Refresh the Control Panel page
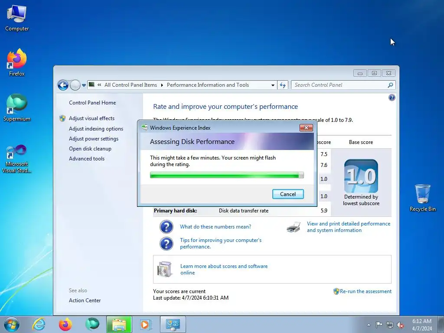 tap(283, 85)
